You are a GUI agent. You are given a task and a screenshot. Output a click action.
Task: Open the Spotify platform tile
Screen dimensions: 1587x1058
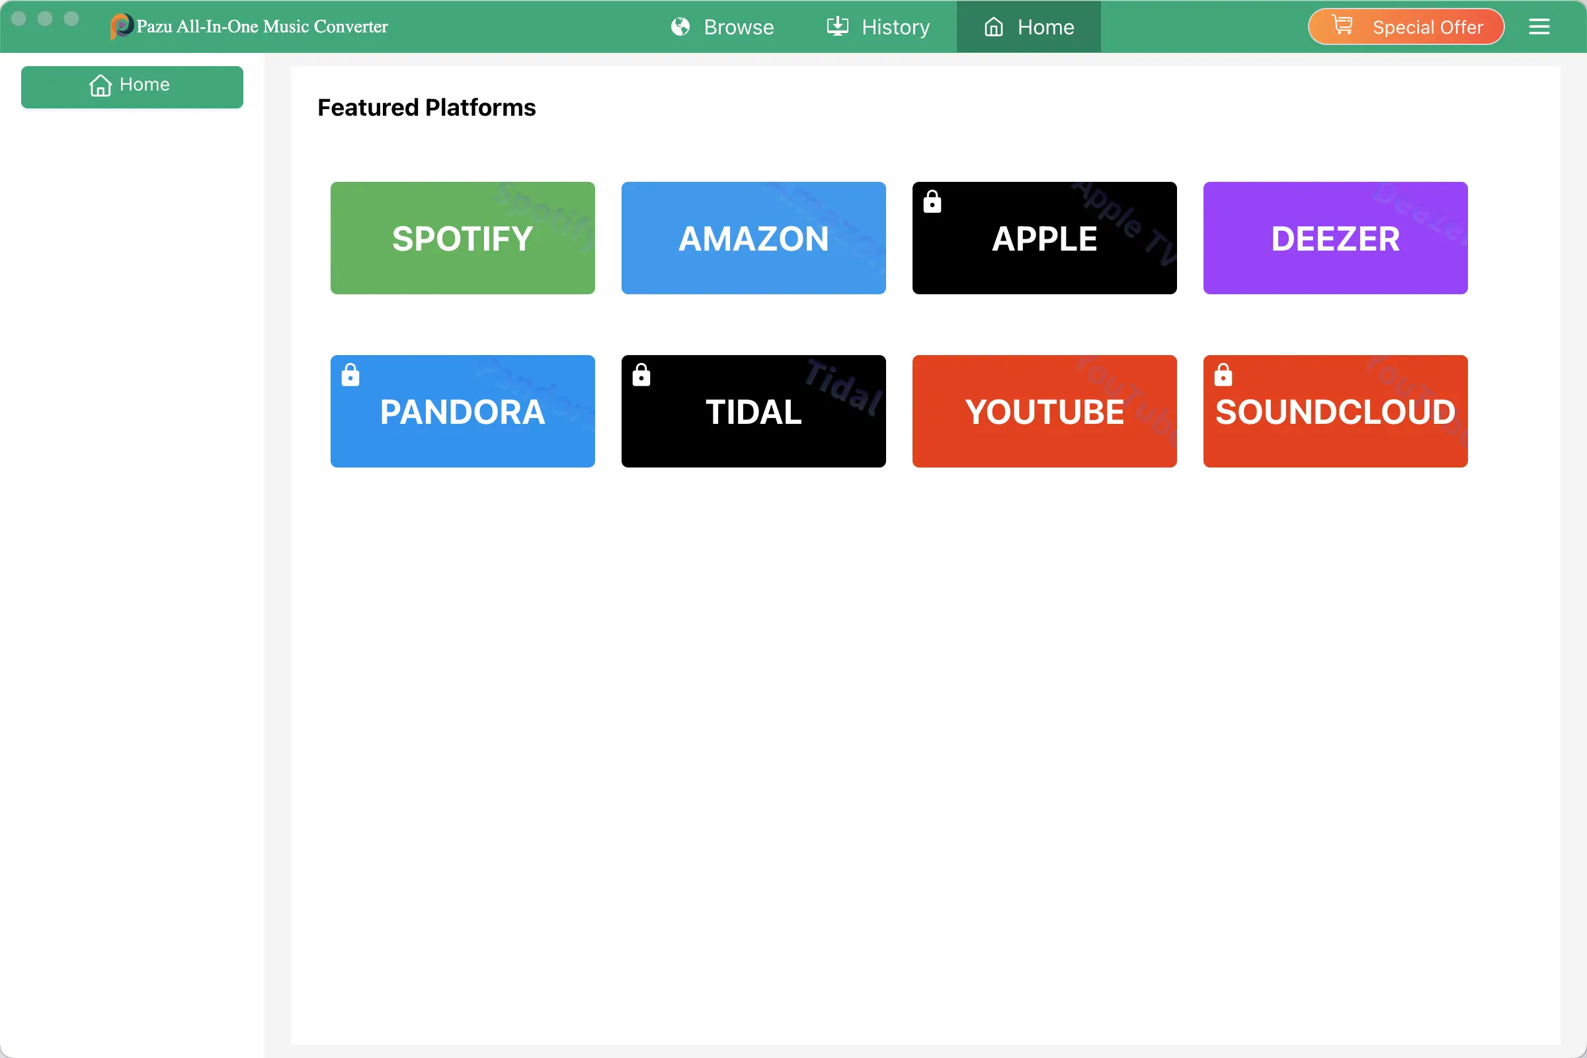point(463,238)
